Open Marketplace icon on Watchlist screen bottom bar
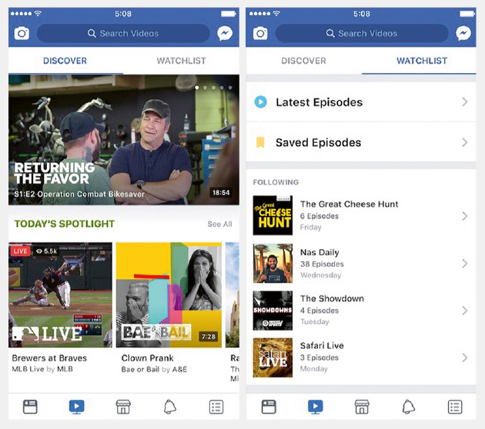 tap(362, 407)
